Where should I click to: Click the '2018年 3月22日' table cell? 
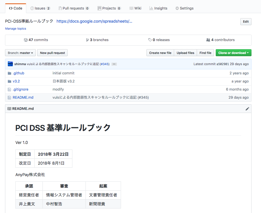(53, 154)
